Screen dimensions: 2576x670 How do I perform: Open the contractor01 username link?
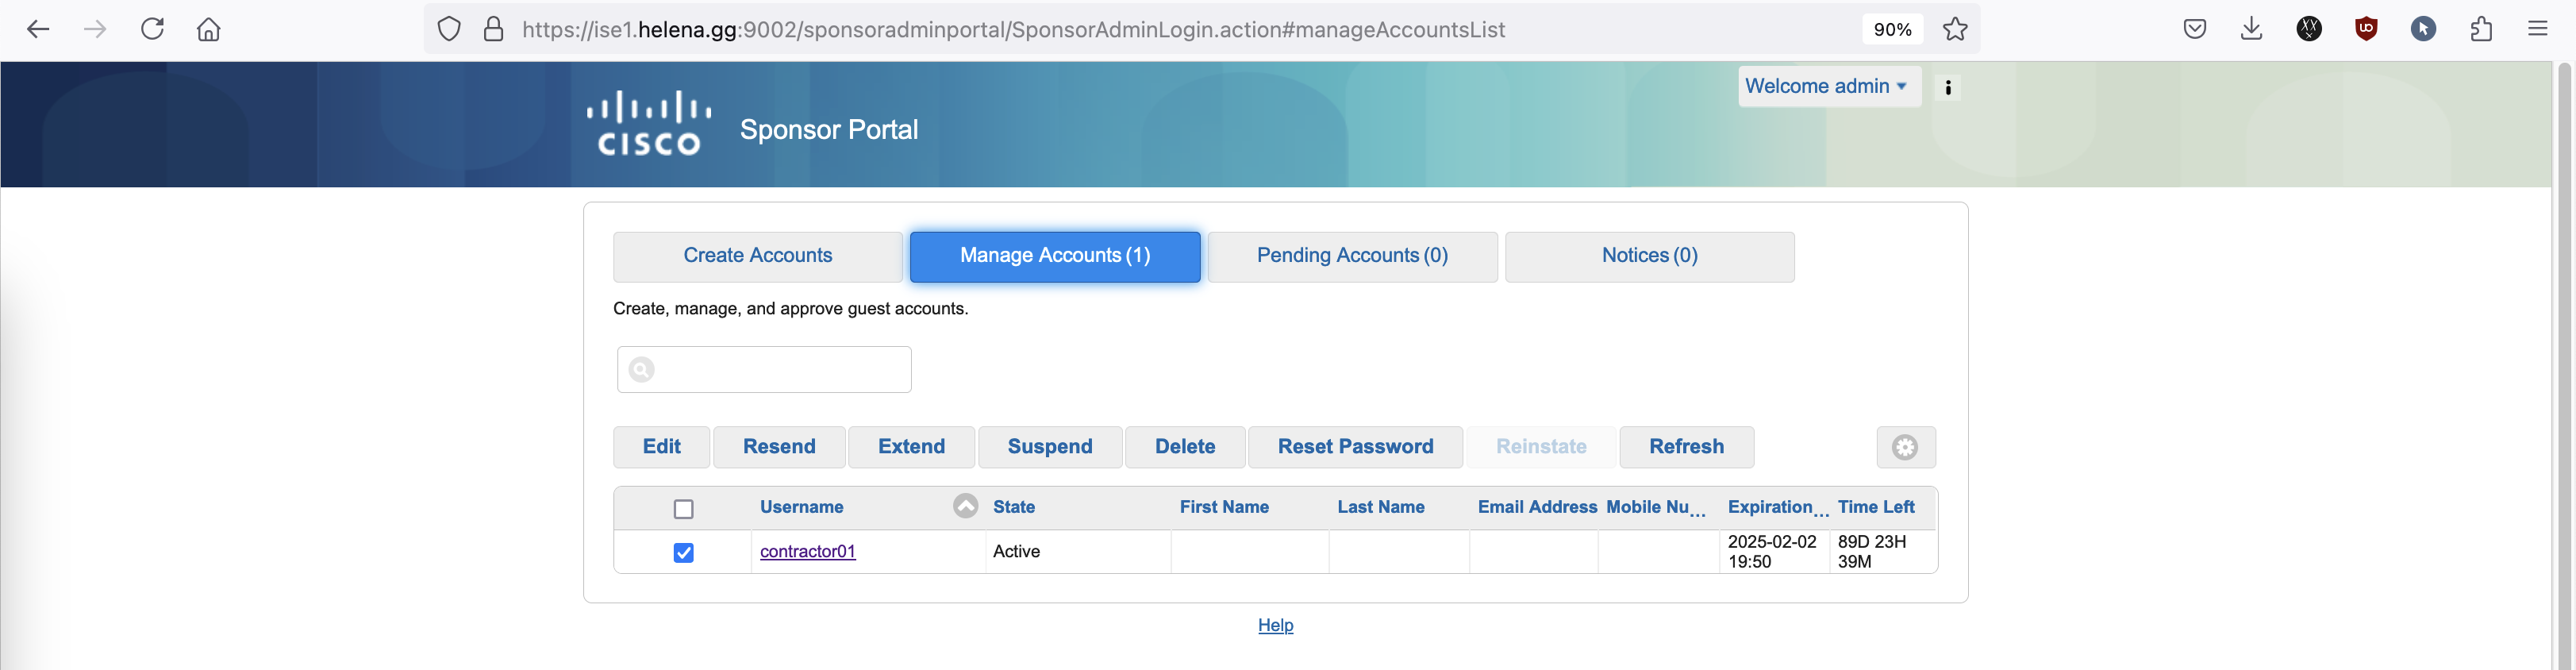tap(807, 551)
